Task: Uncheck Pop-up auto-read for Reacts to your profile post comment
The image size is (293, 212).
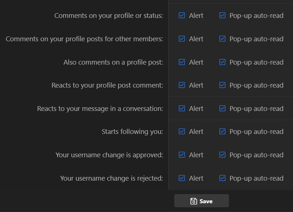Action: click(x=222, y=85)
